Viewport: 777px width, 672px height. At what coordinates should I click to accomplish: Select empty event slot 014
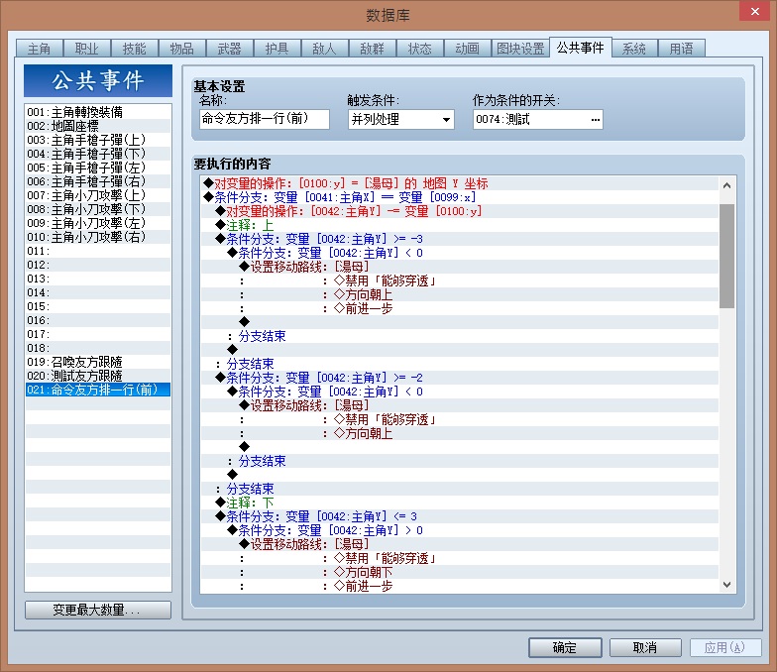(x=97, y=292)
